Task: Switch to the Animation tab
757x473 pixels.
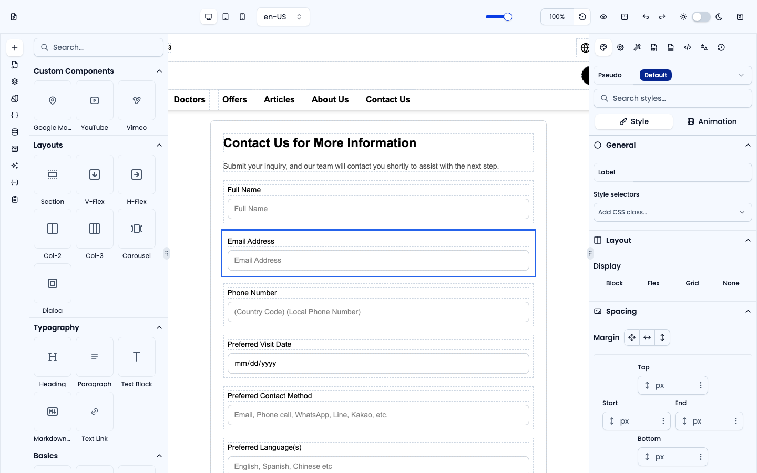Action: pyautogui.click(x=712, y=121)
